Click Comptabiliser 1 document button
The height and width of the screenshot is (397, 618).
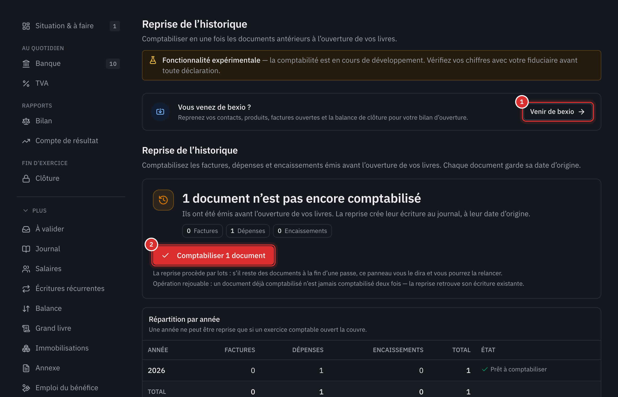(x=213, y=256)
